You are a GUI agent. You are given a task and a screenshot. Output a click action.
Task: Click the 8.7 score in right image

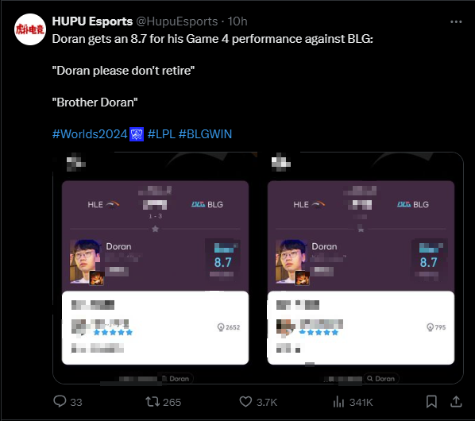[x=428, y=262]
